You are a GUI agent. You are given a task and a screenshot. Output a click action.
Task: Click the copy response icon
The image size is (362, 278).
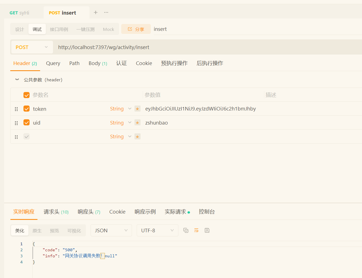point(186,230)
